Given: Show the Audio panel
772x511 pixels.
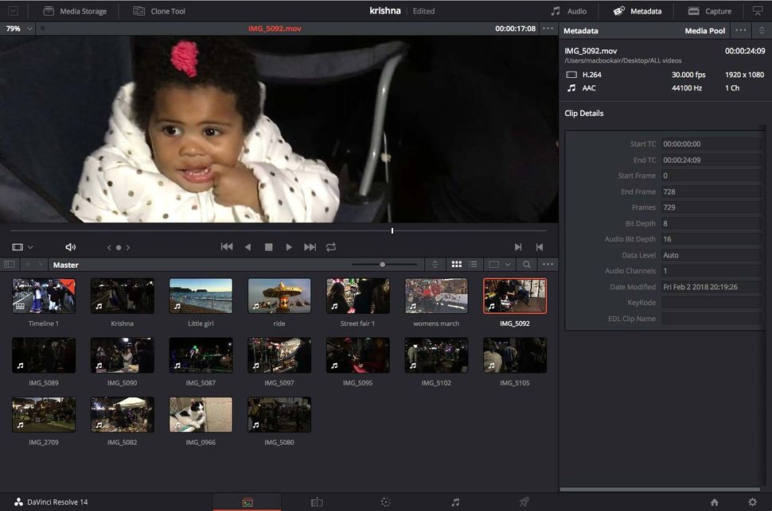Looking at the screenshot, I should (x=568, y=11).
